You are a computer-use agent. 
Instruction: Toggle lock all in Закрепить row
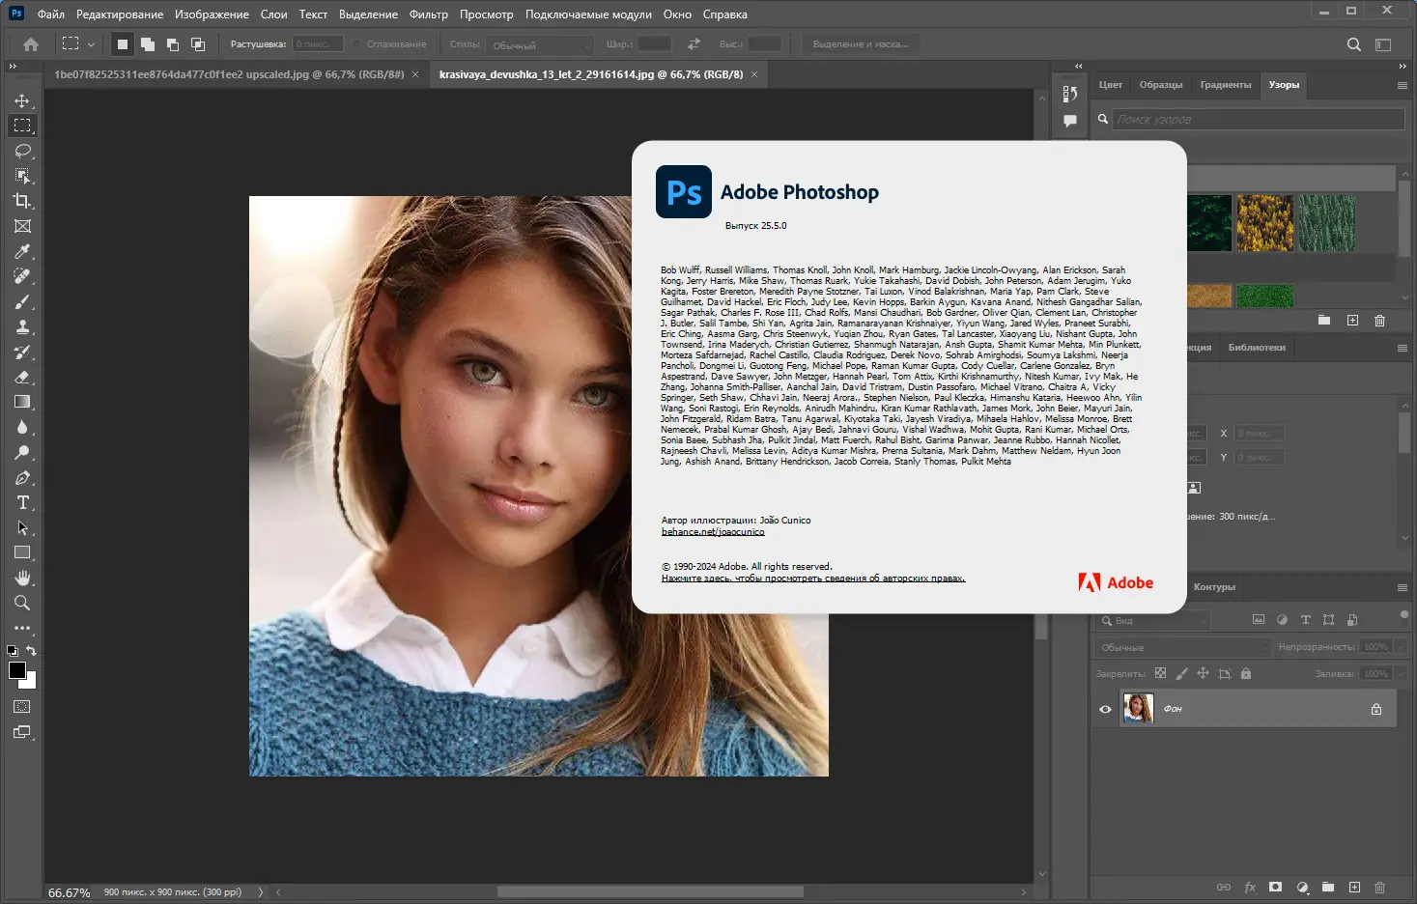1246,673
